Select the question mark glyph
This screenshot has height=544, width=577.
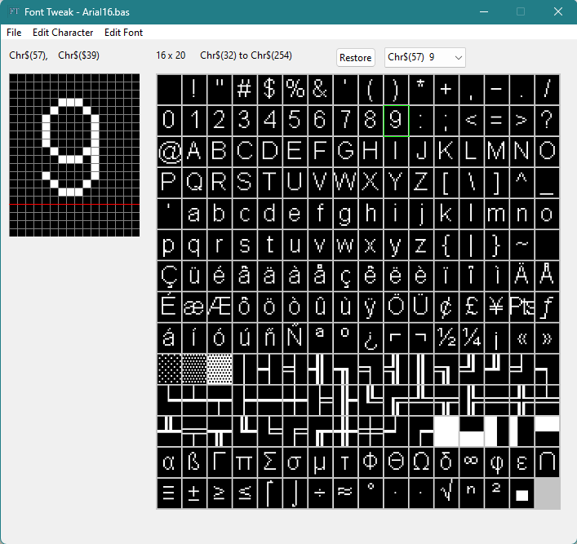coord(547,120)
